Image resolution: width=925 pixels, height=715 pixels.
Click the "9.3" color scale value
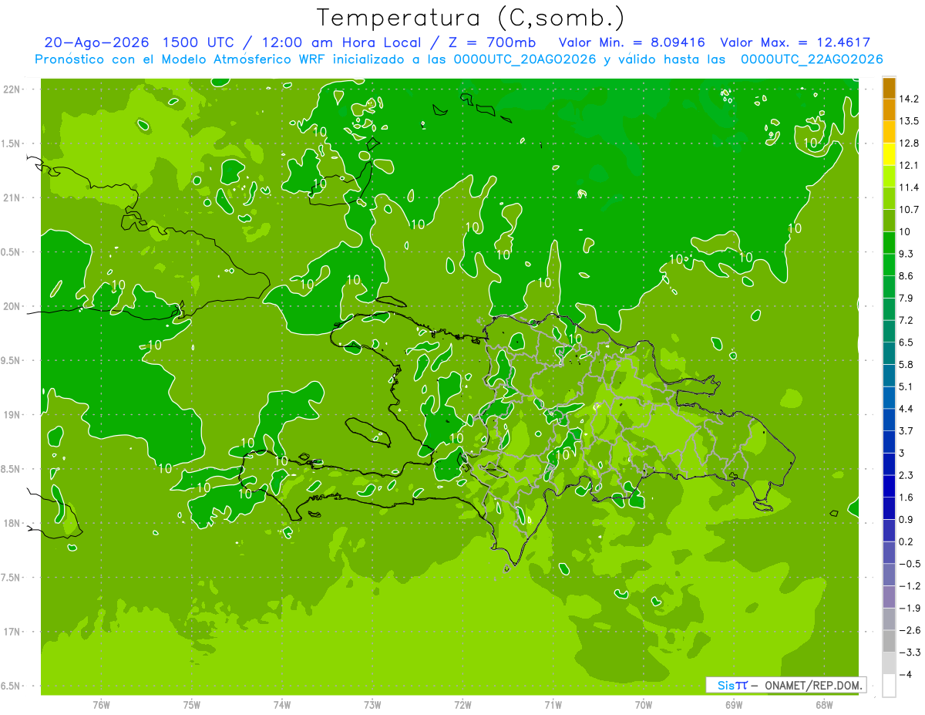[x=906, y=254]
